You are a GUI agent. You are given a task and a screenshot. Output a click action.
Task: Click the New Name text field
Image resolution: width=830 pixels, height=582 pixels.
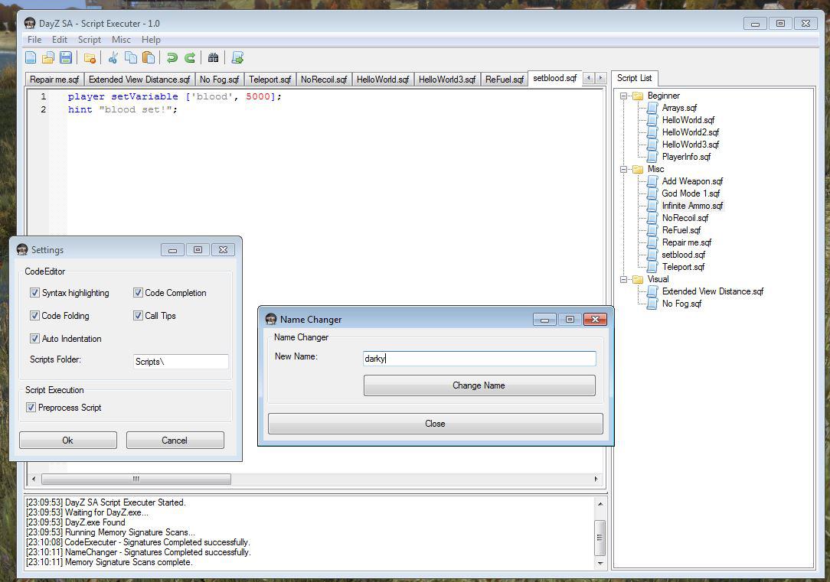479,358
